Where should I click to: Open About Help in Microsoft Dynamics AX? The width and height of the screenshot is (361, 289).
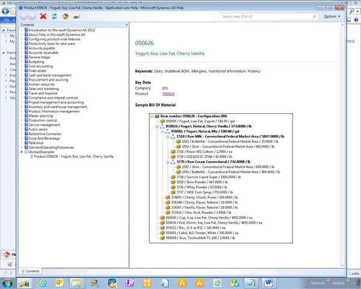(57, 34)
